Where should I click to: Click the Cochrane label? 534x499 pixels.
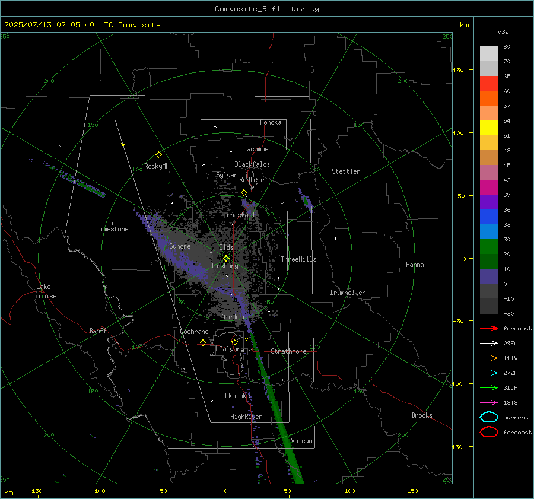[194, 332]
